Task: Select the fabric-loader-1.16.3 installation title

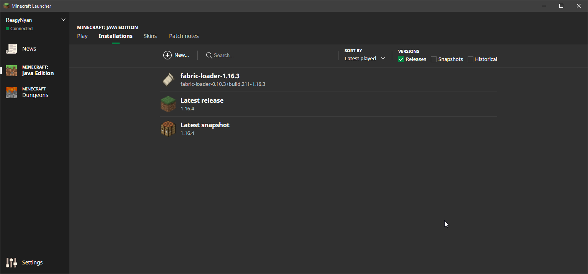Action: 210,76
